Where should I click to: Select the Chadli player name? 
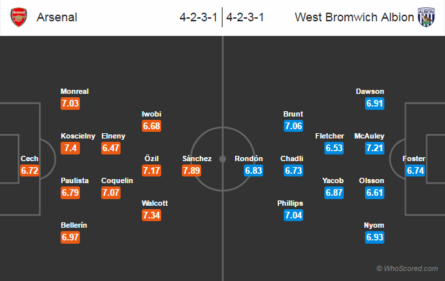292,158
